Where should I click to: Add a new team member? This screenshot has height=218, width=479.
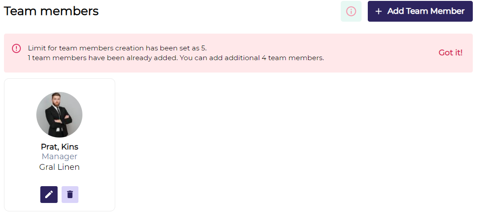(x=420, y=11)
